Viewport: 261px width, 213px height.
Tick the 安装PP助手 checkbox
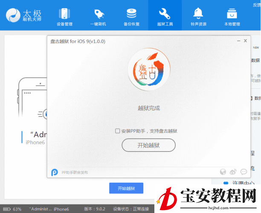[x=118, y=131]
